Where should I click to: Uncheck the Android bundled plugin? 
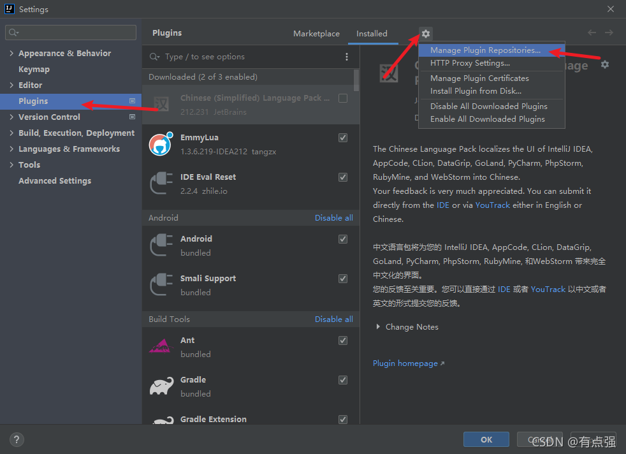pyautogui.click(x=342, y=239)
